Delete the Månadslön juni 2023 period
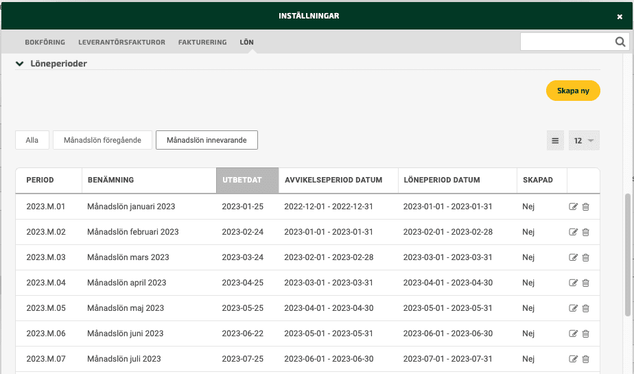Viewport: 634px width, 374px height. pyautogui.click(x=585, y=334)
